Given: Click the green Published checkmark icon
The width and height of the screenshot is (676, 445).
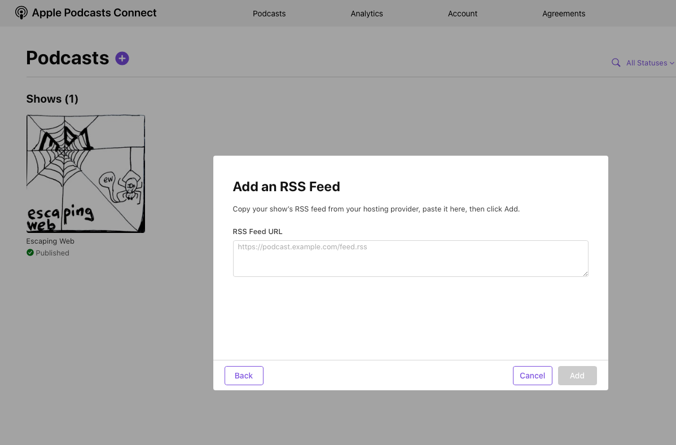Looking at the screenshot, I should pos(30,253).
